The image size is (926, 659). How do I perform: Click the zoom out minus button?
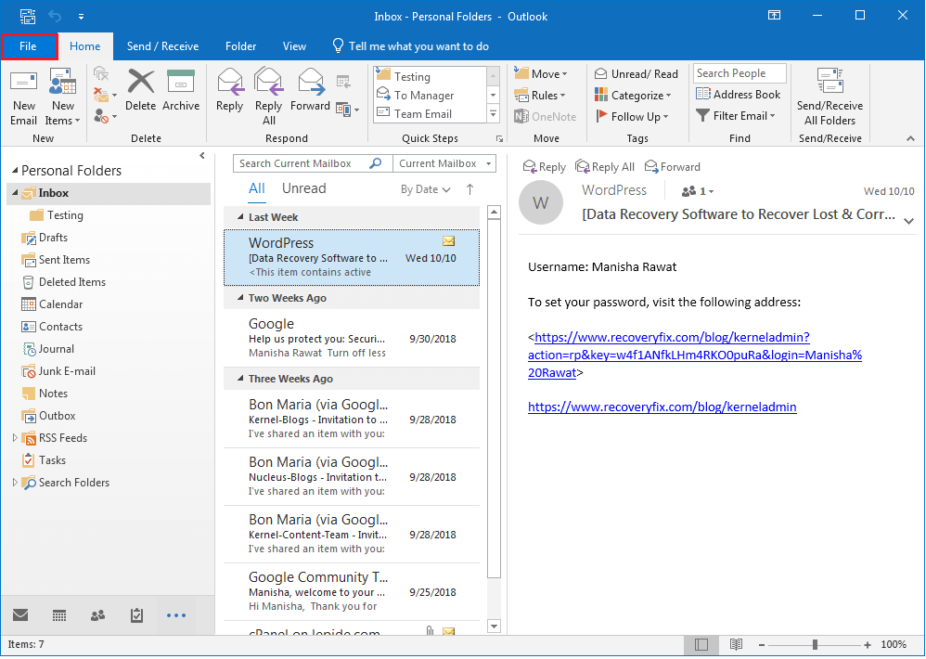click(x=762, y=645)
